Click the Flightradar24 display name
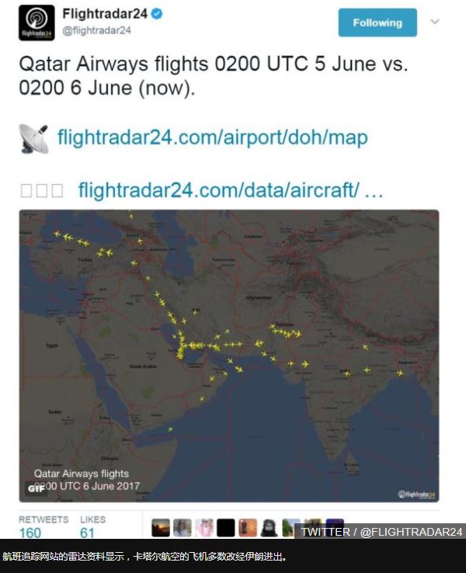 pos(105,14)
